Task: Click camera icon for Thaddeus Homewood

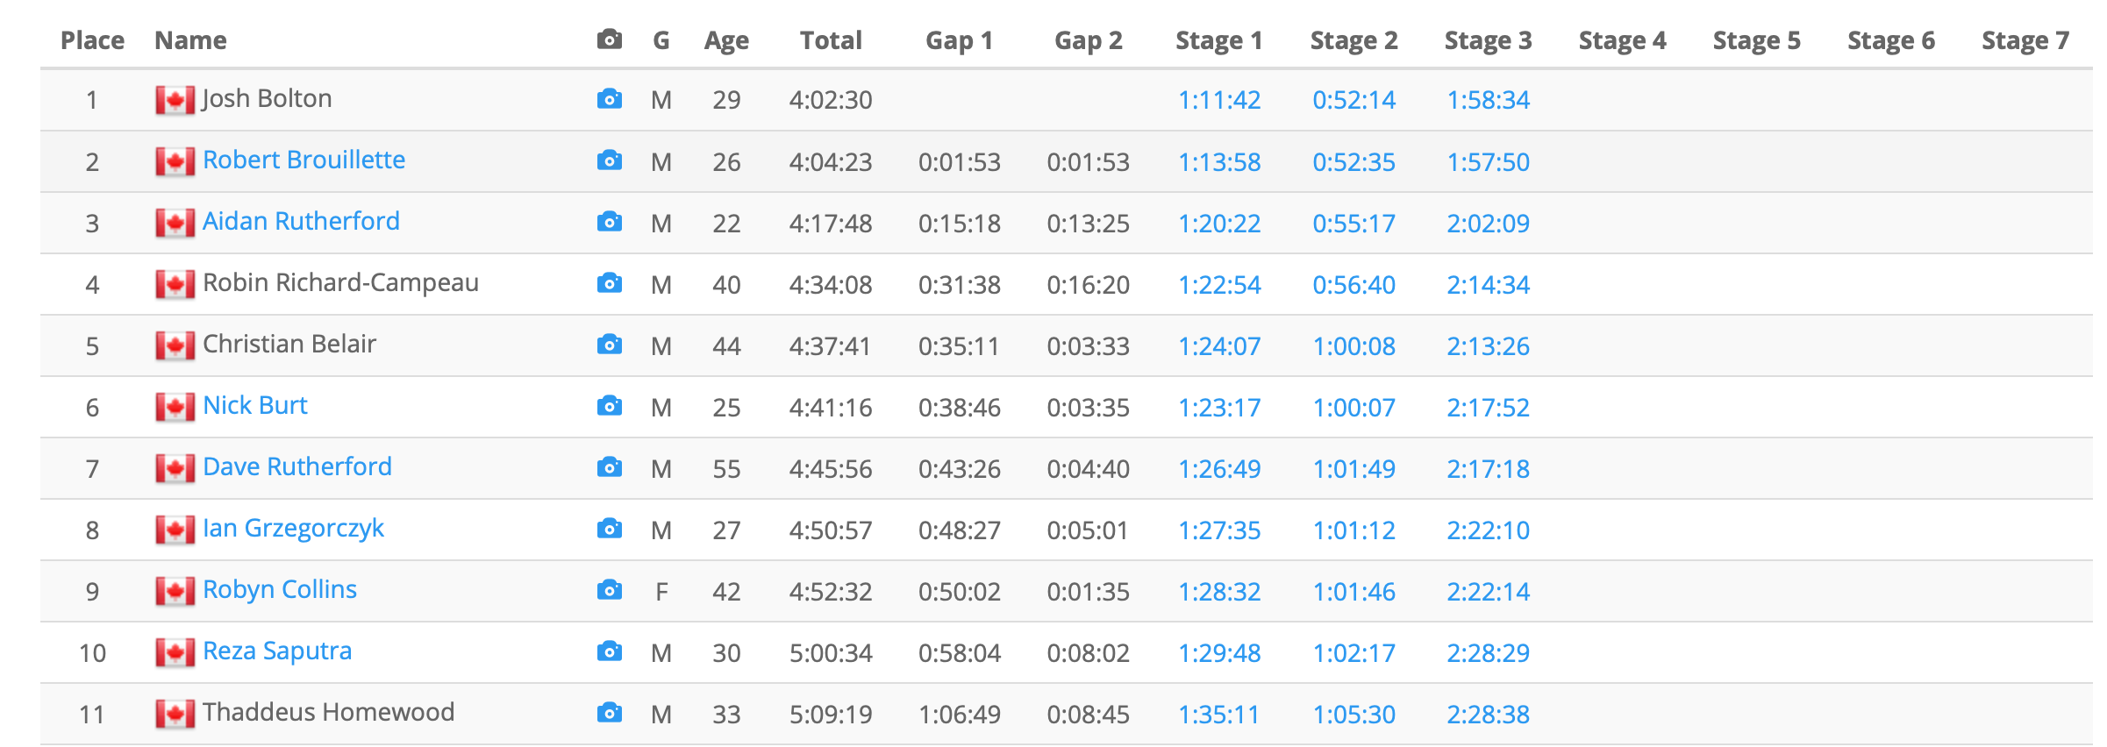Action: pyautogui.click(x=609, y=713)
